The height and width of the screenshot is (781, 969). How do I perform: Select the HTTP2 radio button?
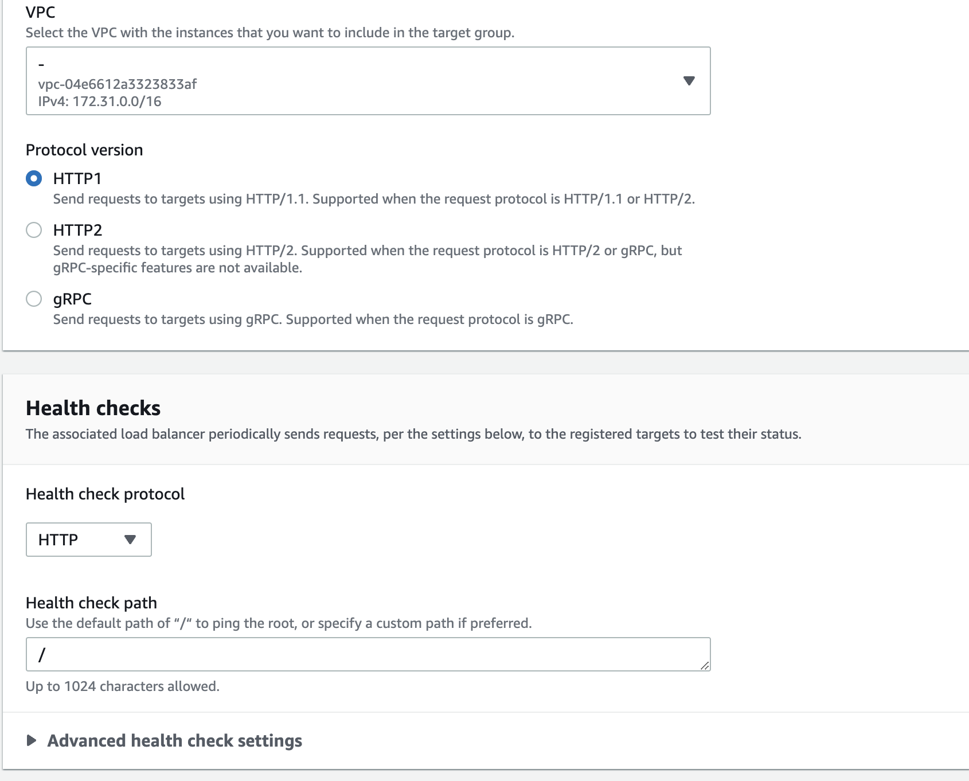point(34,231)
